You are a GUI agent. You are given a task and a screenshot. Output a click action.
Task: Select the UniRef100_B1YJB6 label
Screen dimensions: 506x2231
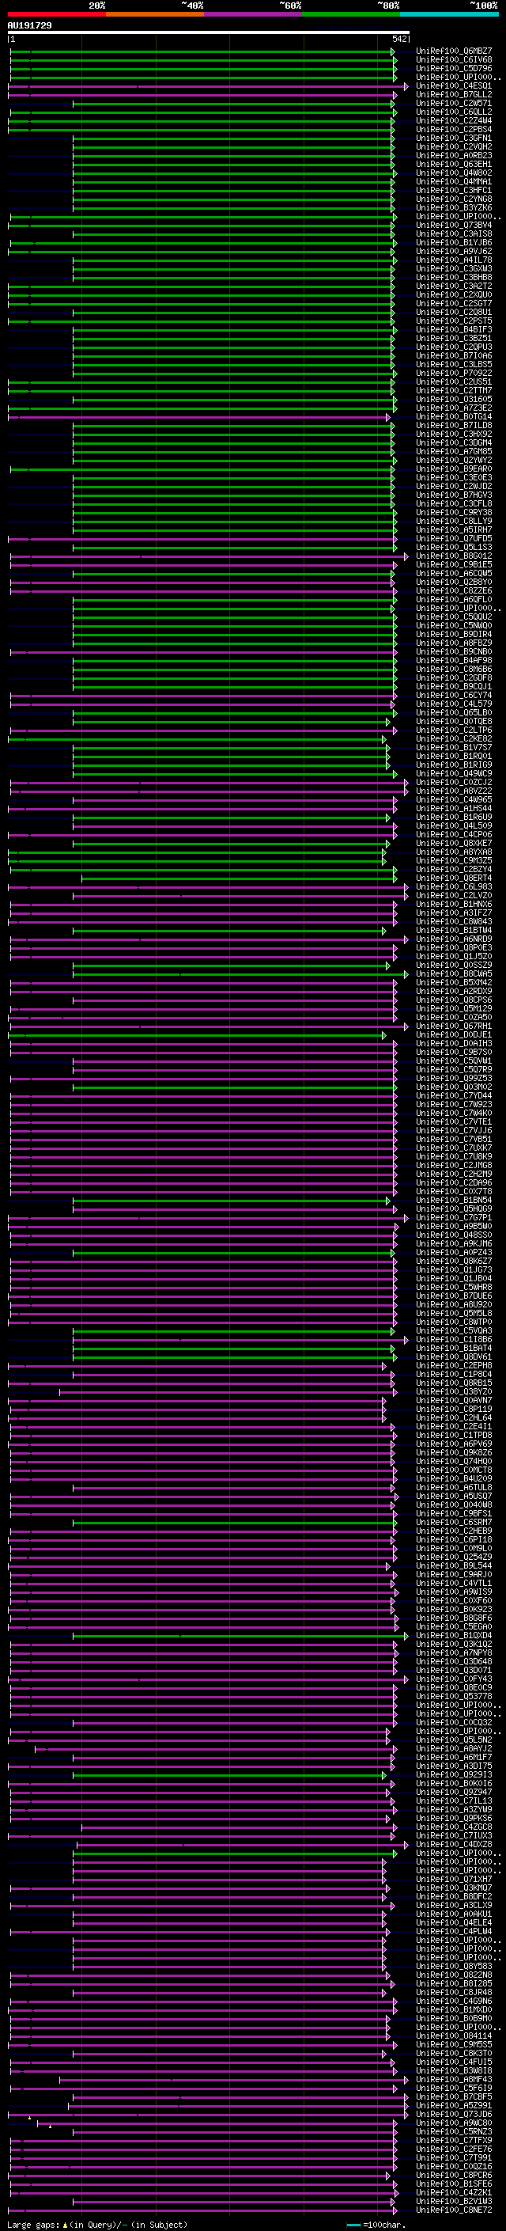(x=454, y=244)
